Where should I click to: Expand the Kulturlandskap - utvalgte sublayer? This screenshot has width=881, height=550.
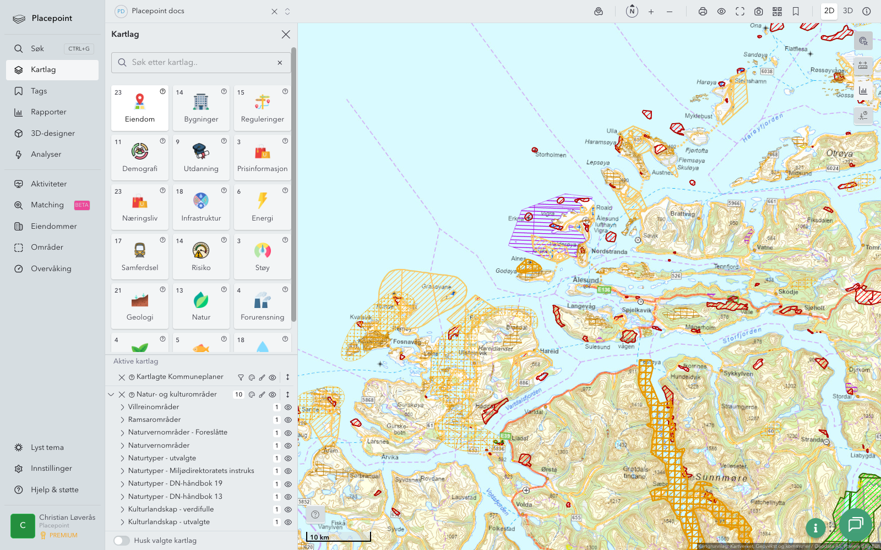(x=122, y=522)
